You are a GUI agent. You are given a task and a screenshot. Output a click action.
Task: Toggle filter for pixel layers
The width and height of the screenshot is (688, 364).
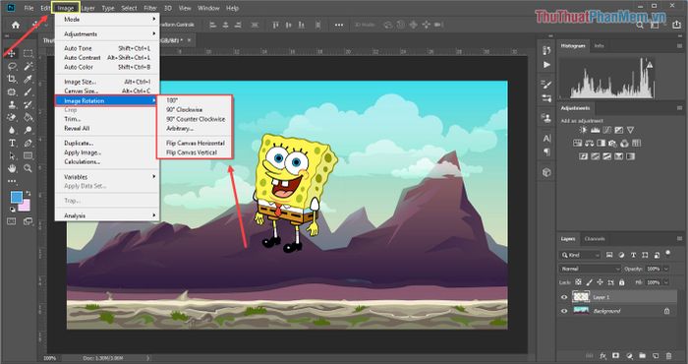pos(609,255)
